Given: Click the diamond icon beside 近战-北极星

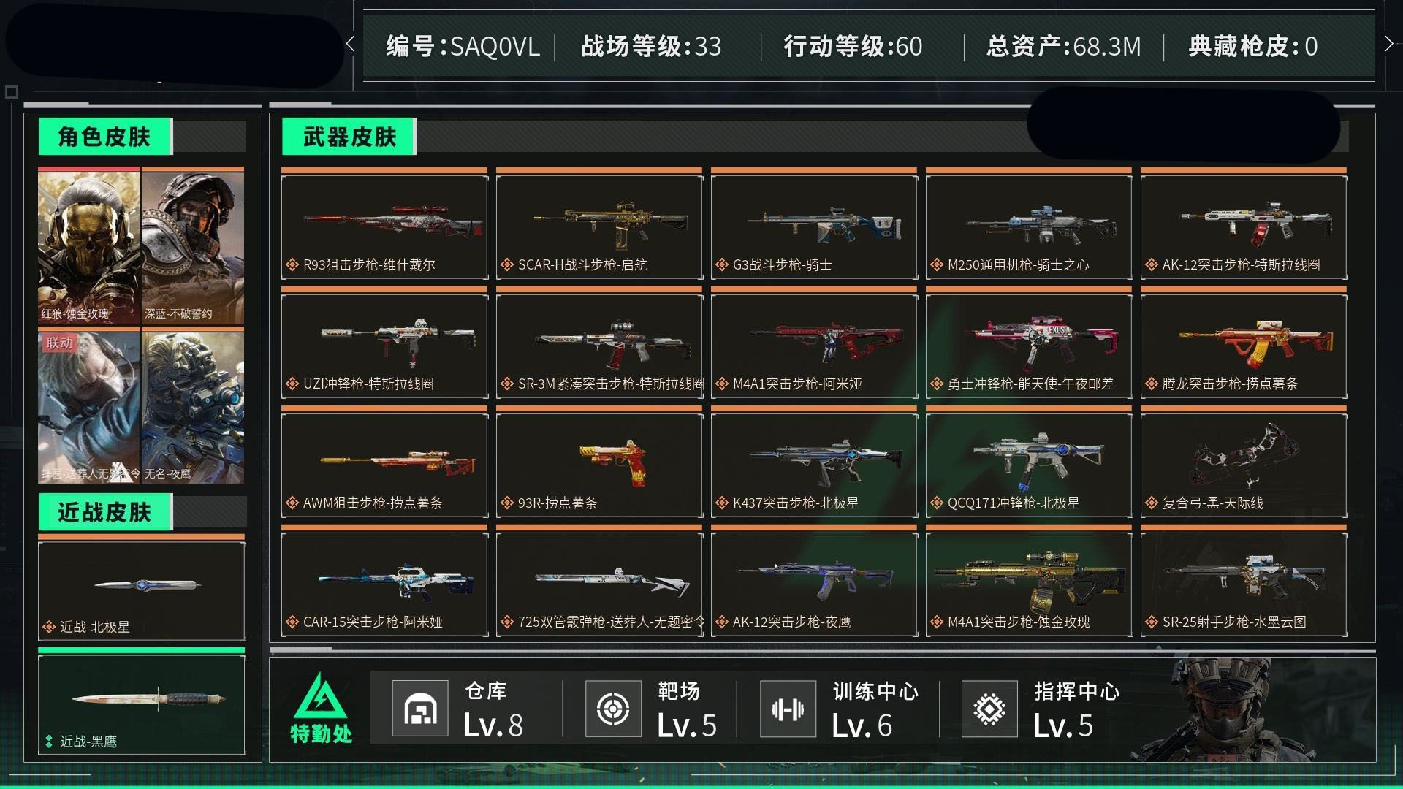Looking at the screenshot, I should tap(49, 627).
